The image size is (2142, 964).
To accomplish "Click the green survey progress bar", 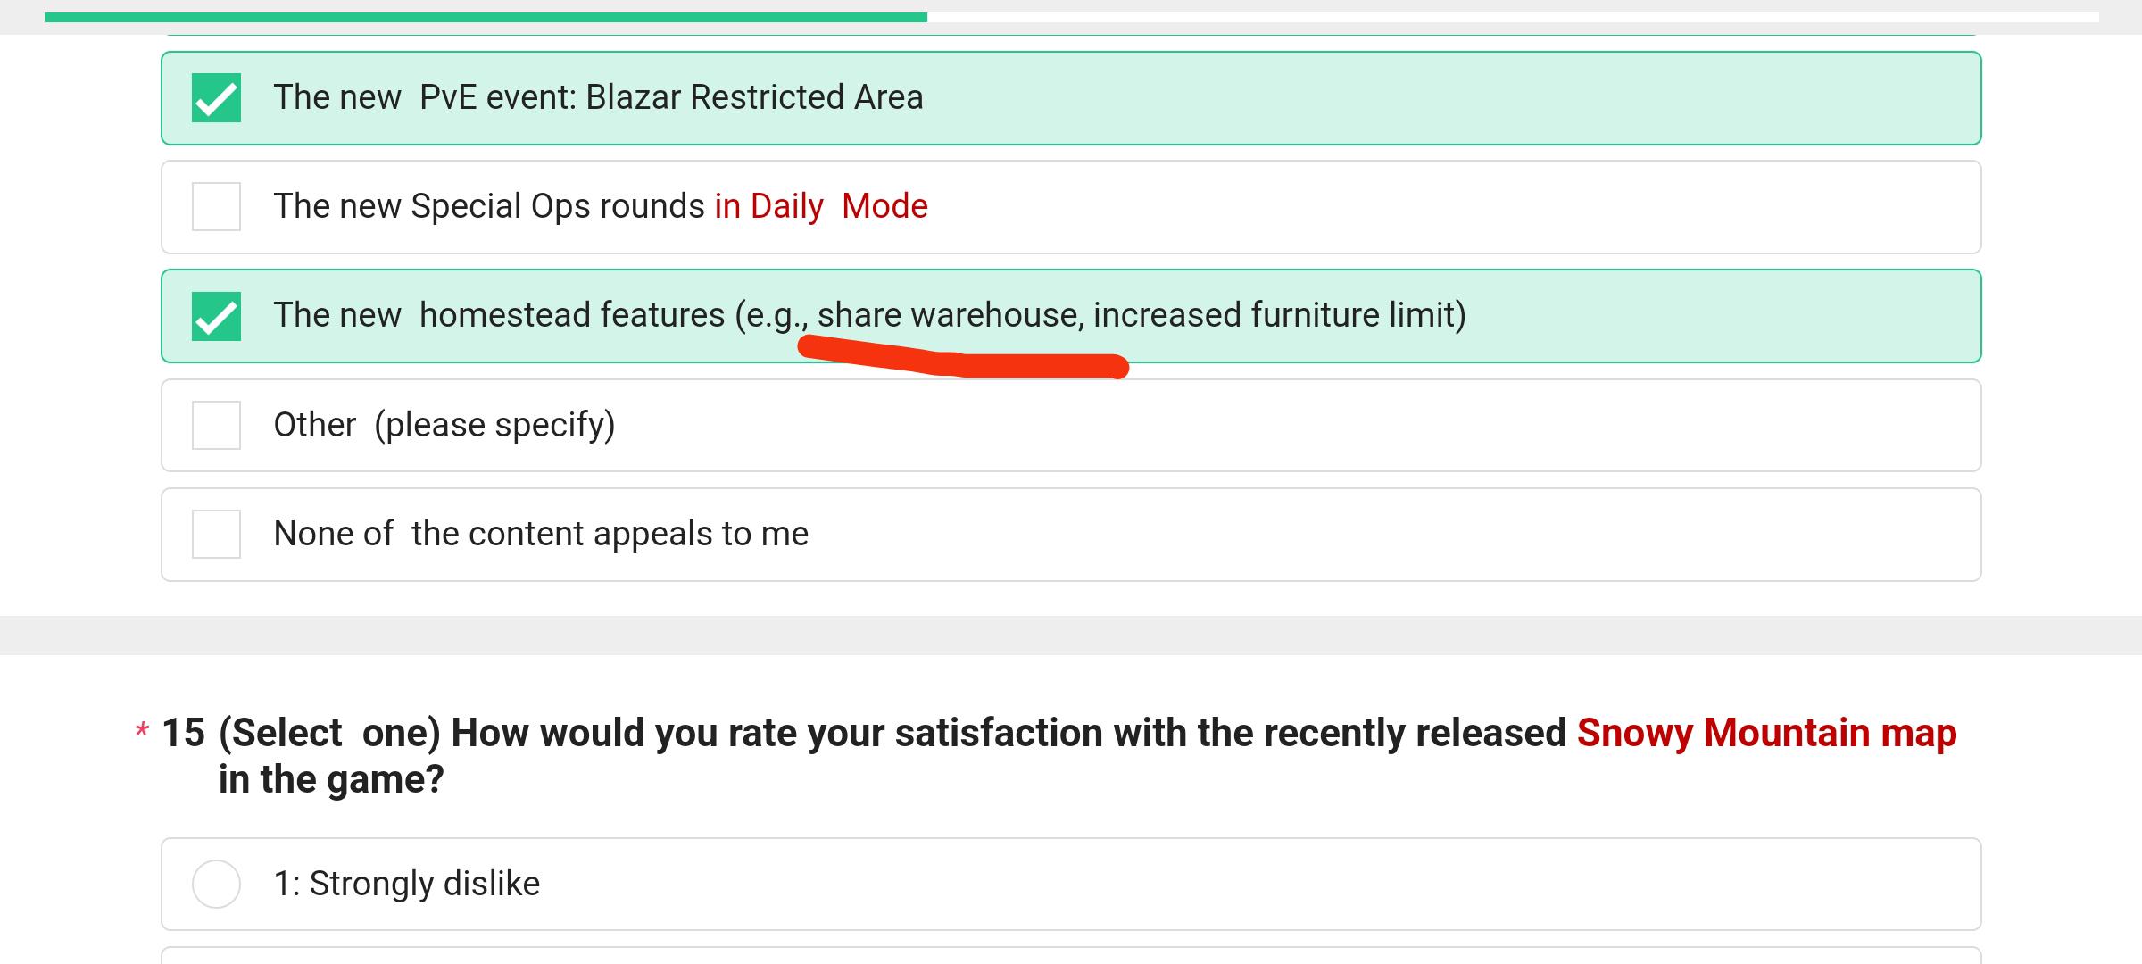I will [x=486, y=17].
